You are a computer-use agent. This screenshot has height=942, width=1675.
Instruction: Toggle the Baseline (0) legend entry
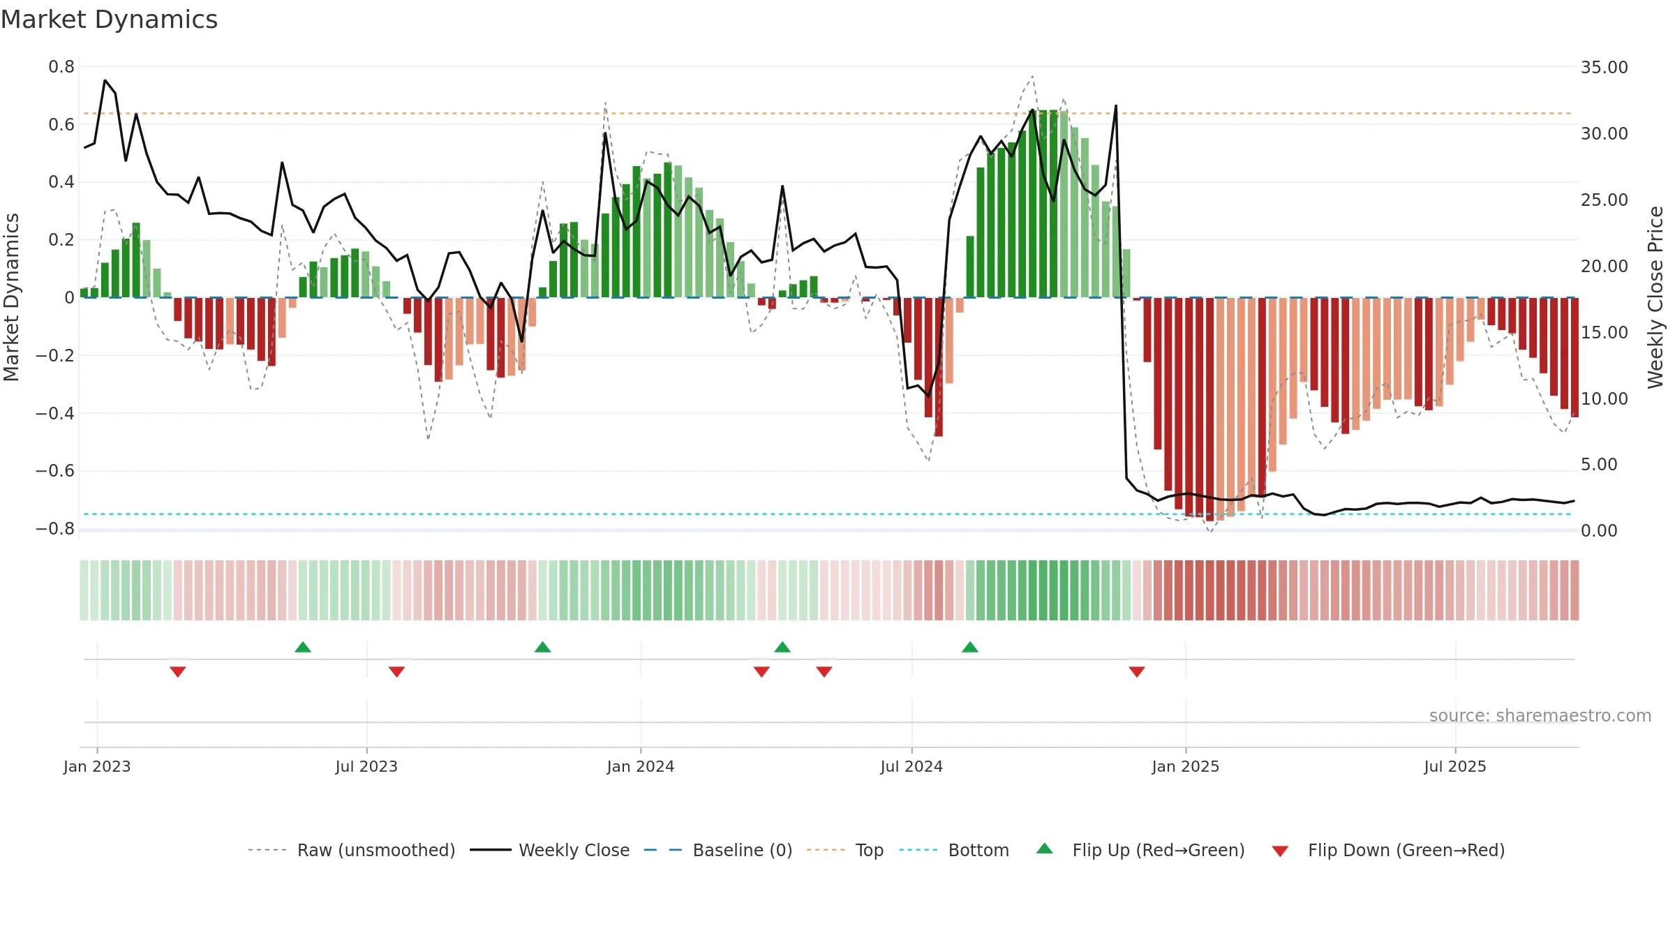pyautogui.click(x=718, y=850)
